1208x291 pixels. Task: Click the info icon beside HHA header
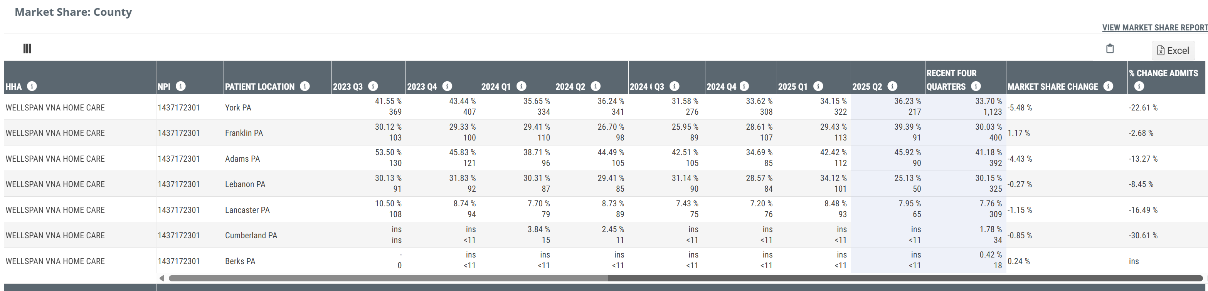pyautogui.click(x=32, y=86)
